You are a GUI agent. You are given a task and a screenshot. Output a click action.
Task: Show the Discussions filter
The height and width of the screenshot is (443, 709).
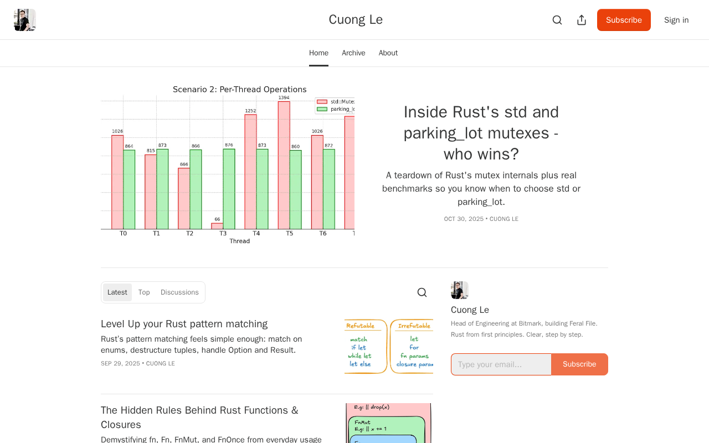pos(179,292)
